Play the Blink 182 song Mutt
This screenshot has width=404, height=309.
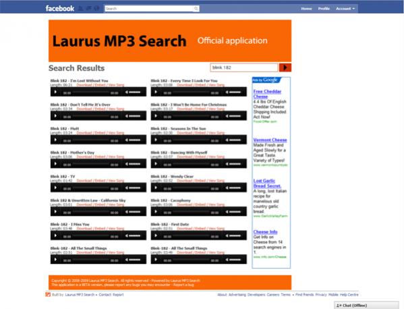point(55,140)
